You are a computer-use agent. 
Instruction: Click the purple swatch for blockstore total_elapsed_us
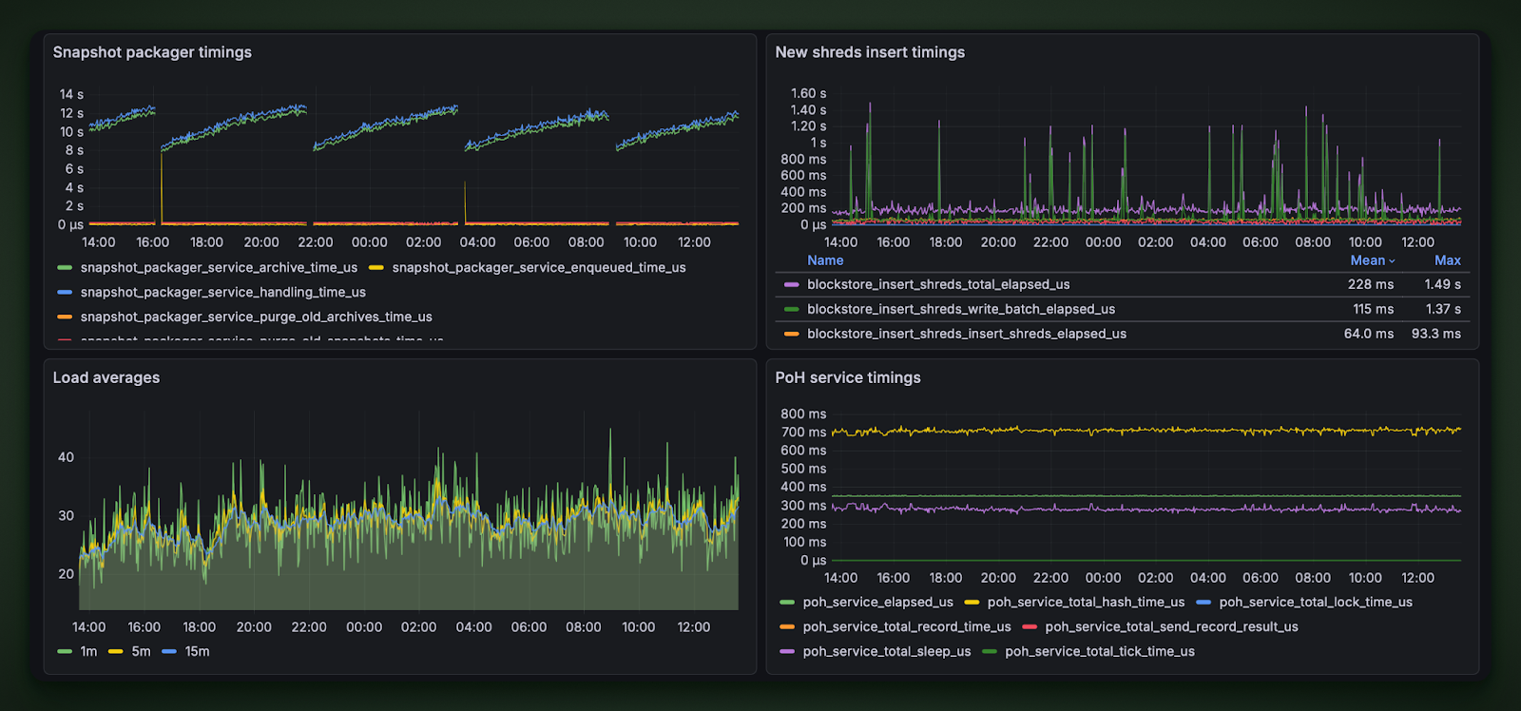click(791, 284)
